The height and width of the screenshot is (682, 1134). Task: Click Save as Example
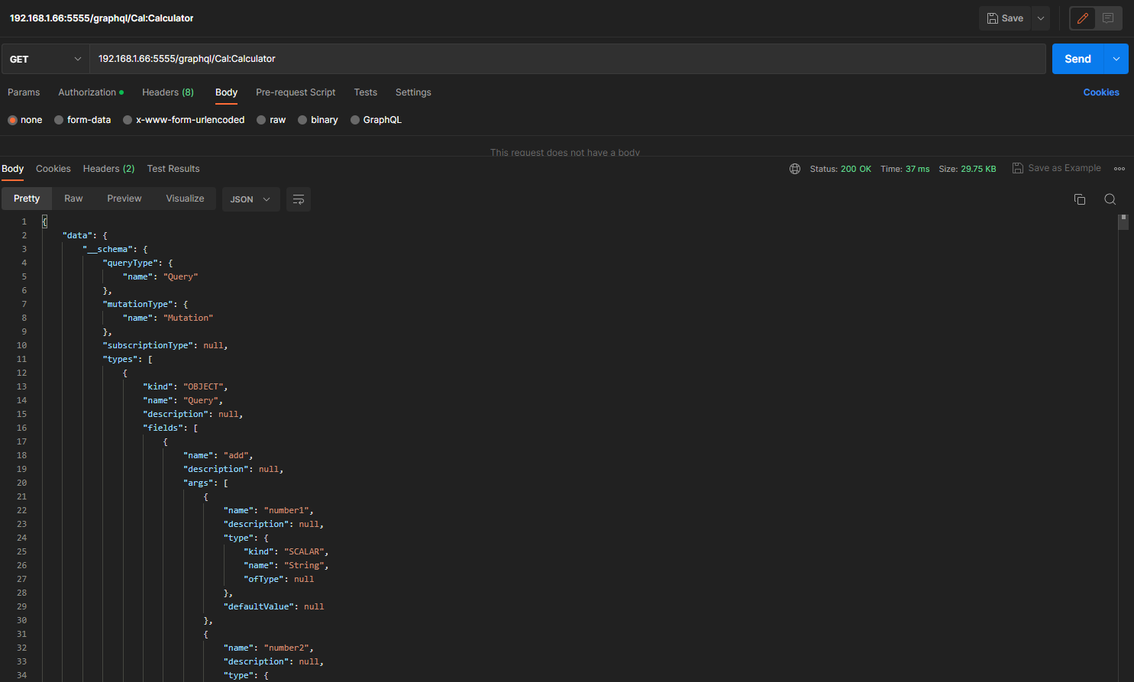point(1057,168)
